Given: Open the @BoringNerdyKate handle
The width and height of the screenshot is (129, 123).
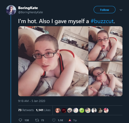Looking at the screenshot, I should (30, 12).
